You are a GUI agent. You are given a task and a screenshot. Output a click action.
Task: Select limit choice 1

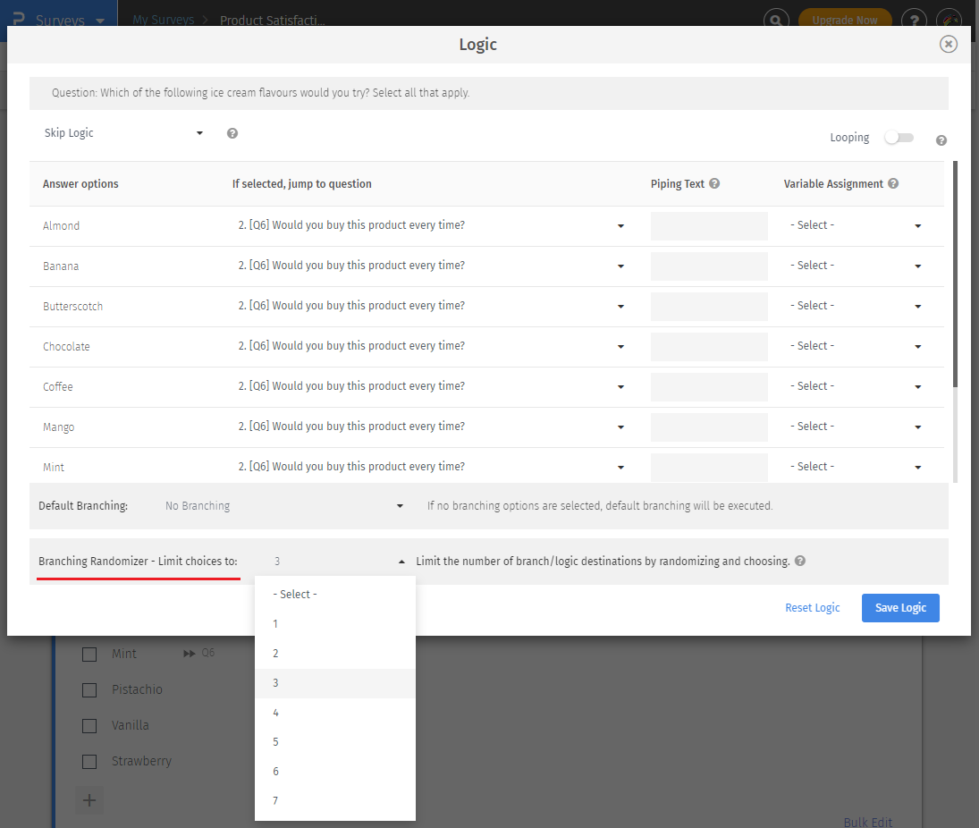pyautogui.click(x=335, y=624)
